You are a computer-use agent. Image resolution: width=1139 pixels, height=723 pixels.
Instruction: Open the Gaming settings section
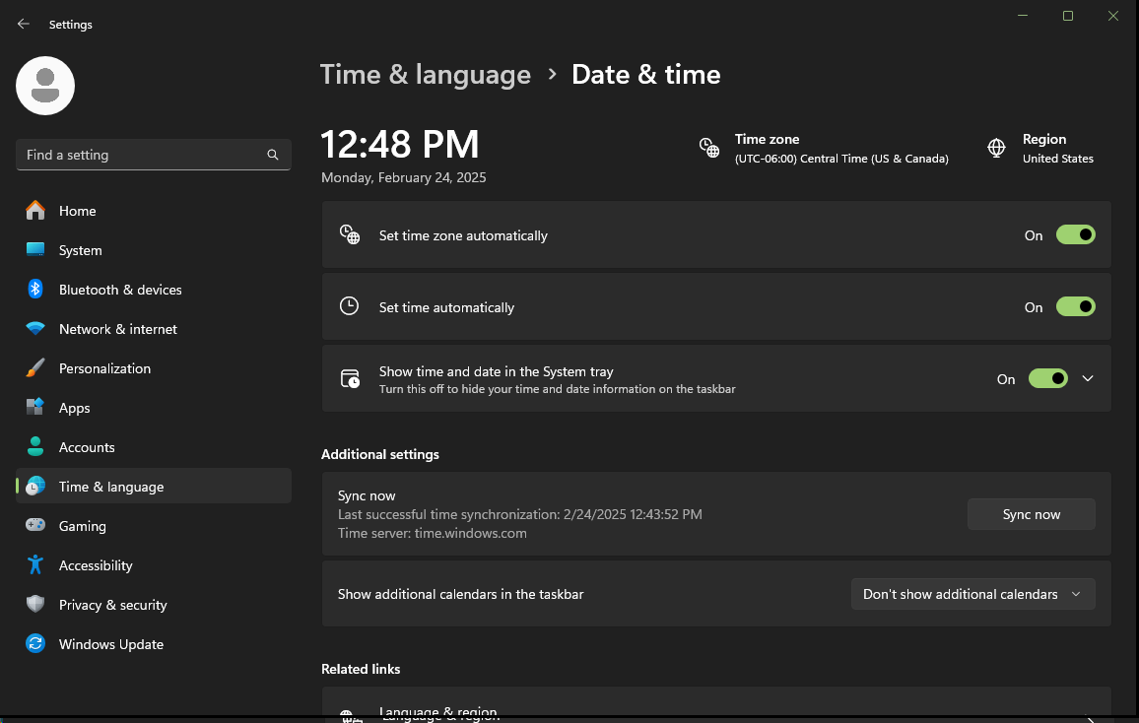83,526
